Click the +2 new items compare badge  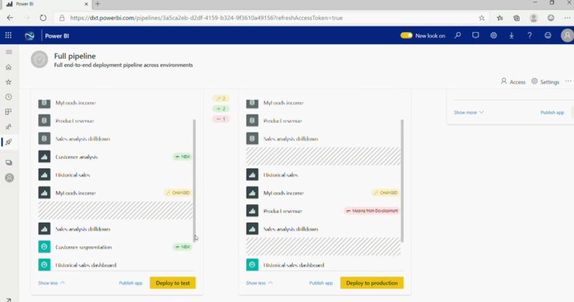pos(221,109)
